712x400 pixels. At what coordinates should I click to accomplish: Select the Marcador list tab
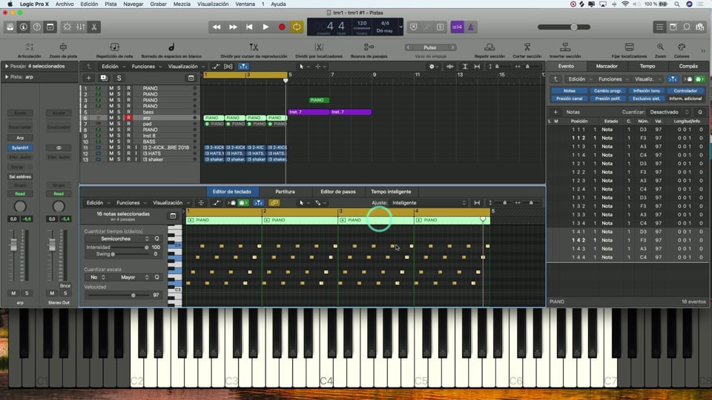pos(607,66)
